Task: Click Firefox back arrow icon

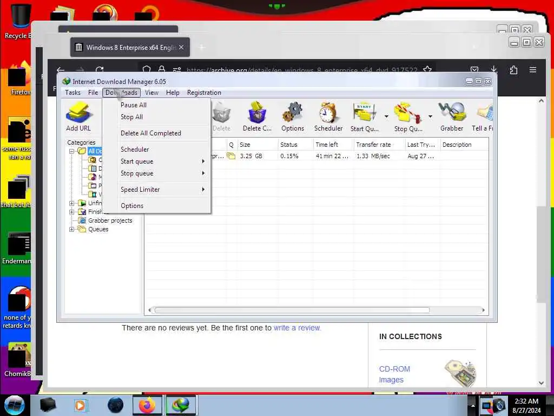Action: [61, 70]
